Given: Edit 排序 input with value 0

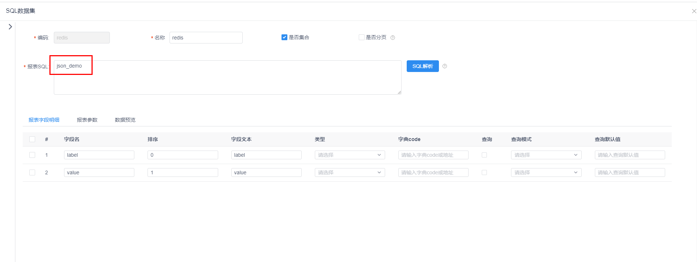Looking at the screenshot, I should (x=183, y=155).
